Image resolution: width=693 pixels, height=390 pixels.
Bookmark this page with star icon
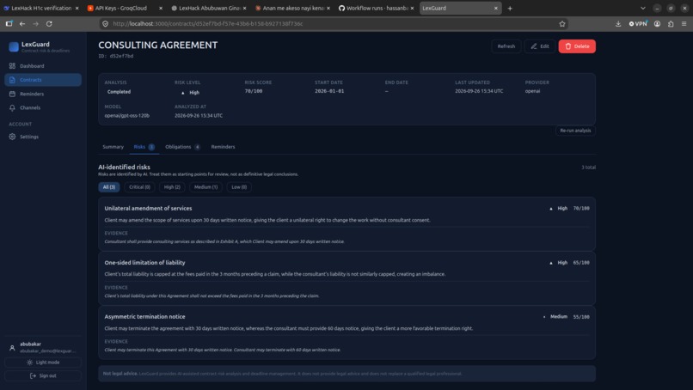pos(562,24)
